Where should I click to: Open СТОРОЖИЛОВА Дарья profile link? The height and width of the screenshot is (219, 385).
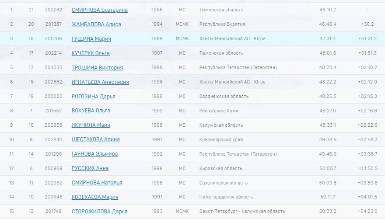tap(99, 212)
